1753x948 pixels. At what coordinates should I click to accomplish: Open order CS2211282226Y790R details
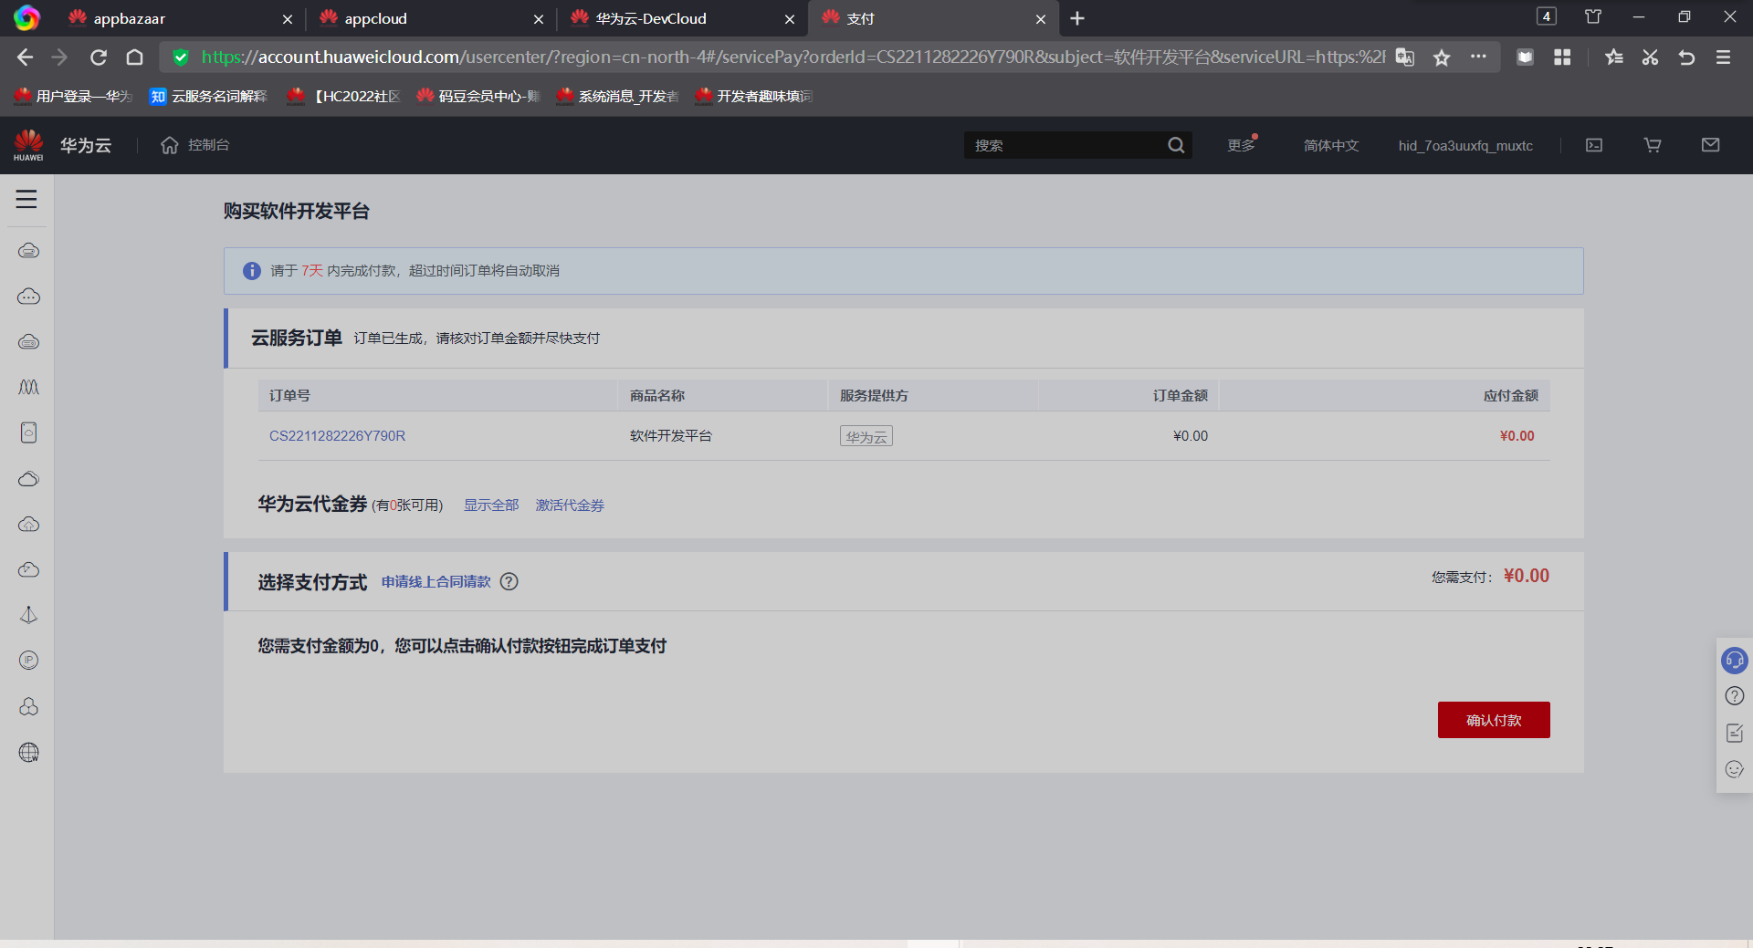coord(337,436)
